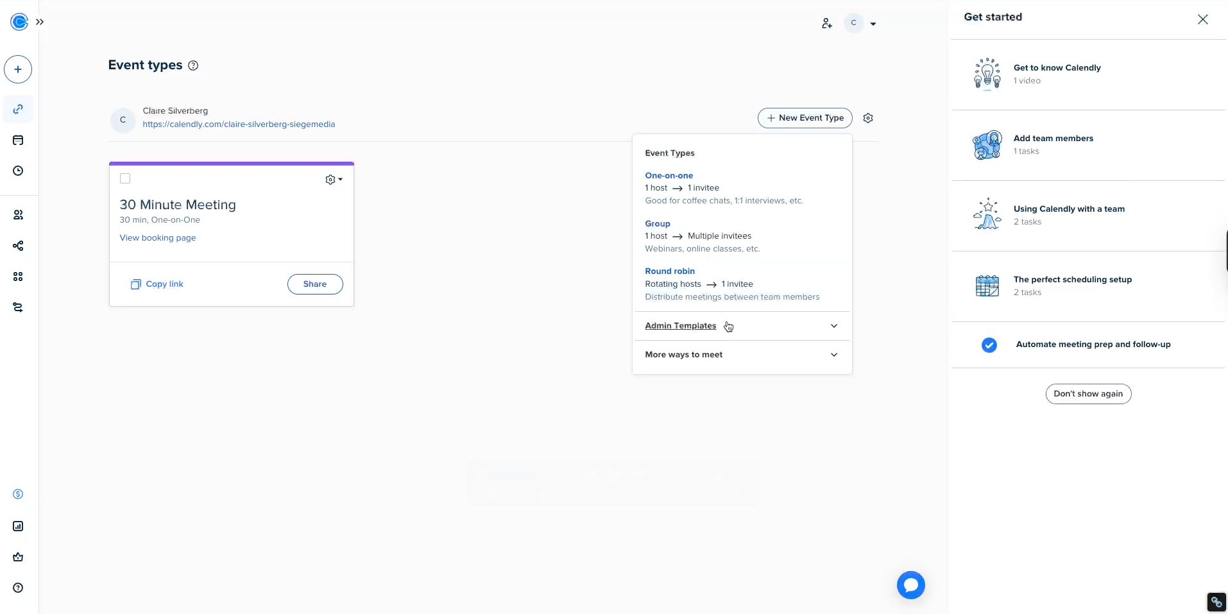Click the New Event Type button
Viewport: 1228px width, 614px height.
(805, 118)
